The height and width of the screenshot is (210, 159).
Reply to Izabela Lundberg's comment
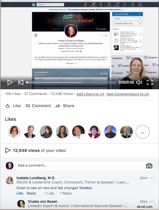pos(31,193)
